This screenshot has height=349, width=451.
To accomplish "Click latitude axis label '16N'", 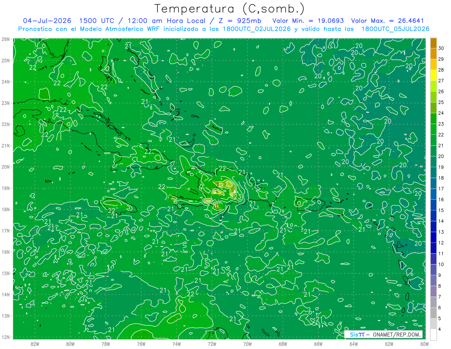I will coord(5,252).
